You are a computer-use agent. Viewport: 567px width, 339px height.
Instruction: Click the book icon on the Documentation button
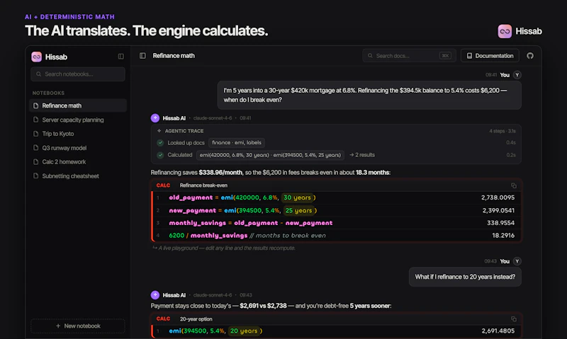pyautogui.click(x=469, y=56)
